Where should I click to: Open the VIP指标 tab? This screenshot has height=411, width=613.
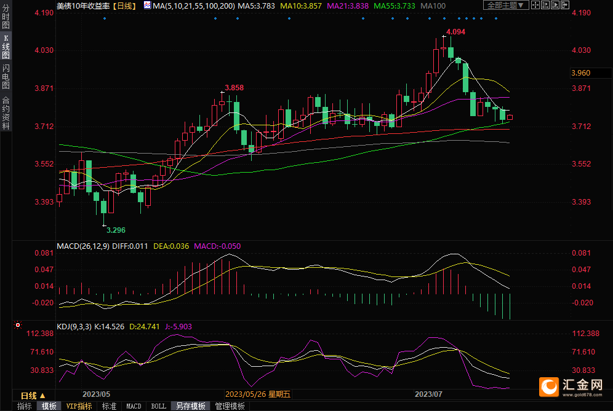coord(79,406)
